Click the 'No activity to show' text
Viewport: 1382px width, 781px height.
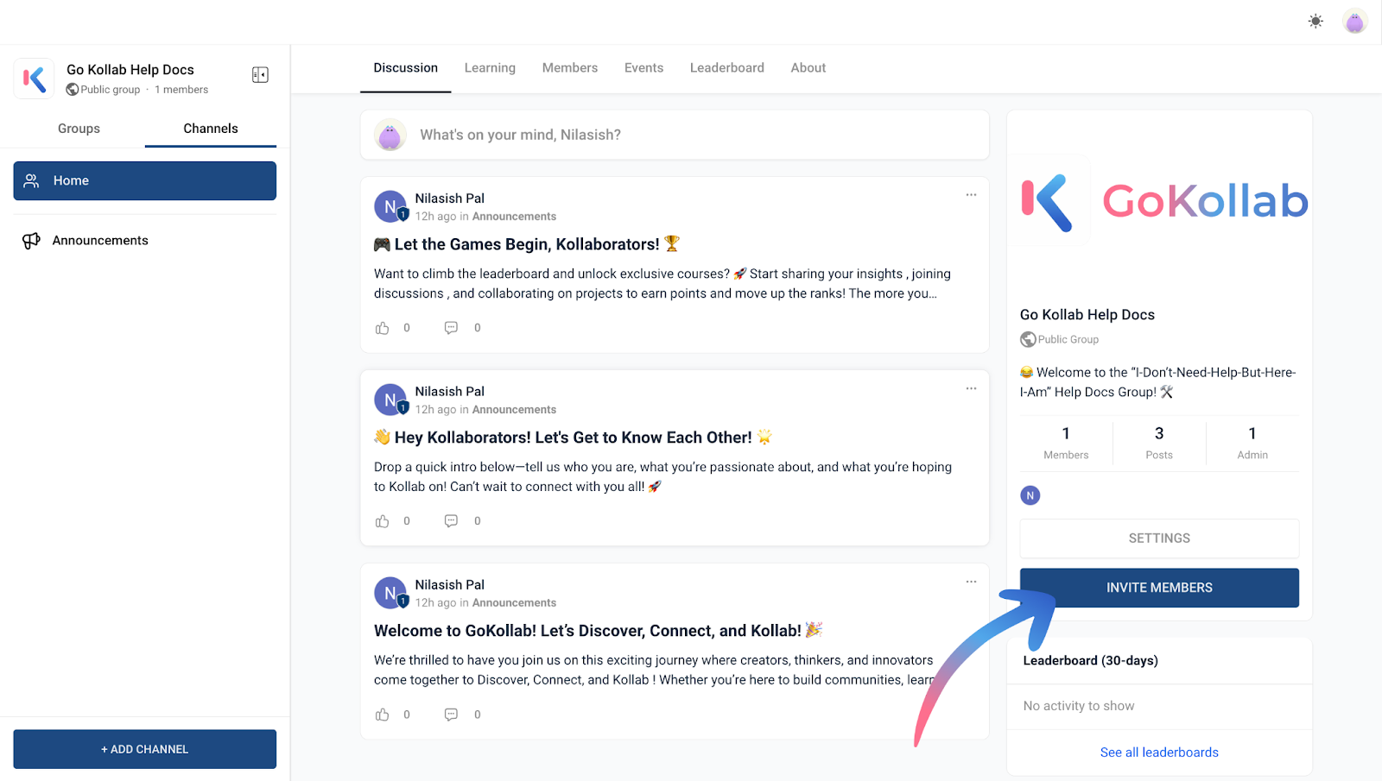[1079, 706]
